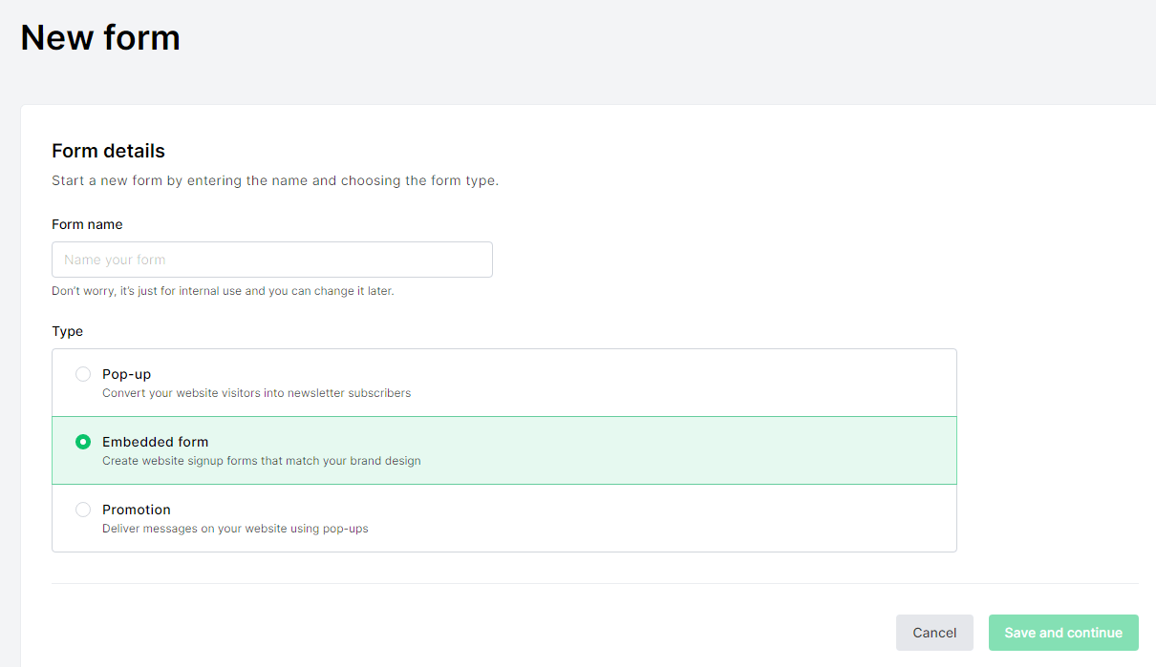Click the "Form name" field label

coord(87,224)
